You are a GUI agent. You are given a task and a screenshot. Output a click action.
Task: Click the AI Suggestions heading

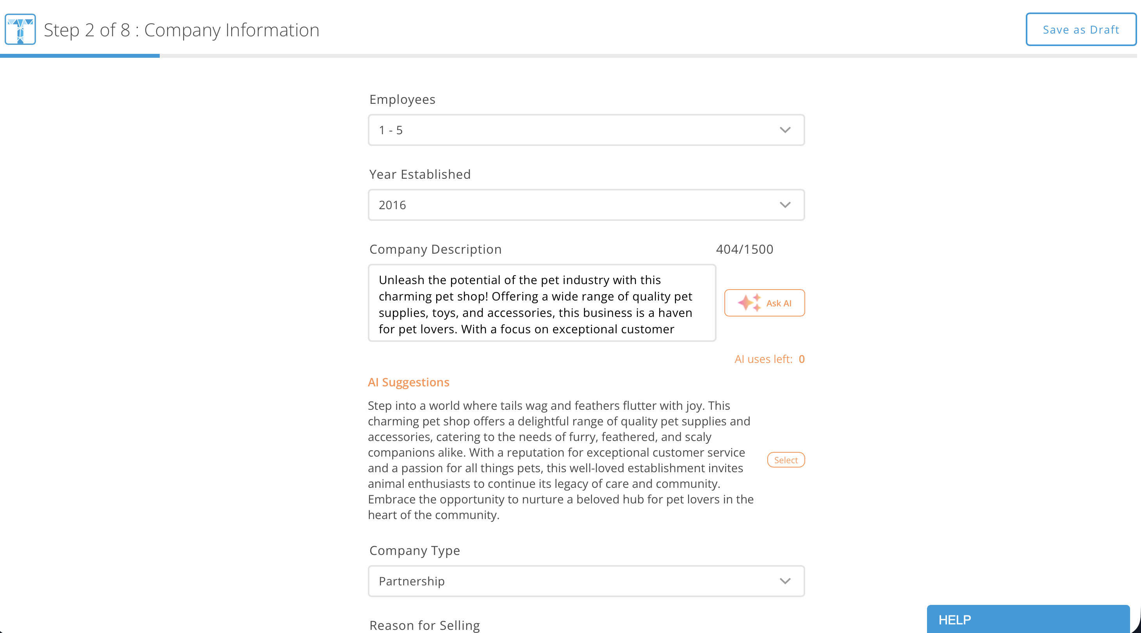click(408, 382)
